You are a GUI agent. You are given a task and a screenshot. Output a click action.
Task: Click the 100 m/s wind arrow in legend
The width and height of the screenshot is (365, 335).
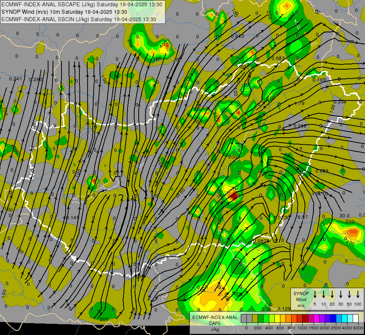point(358,294)
